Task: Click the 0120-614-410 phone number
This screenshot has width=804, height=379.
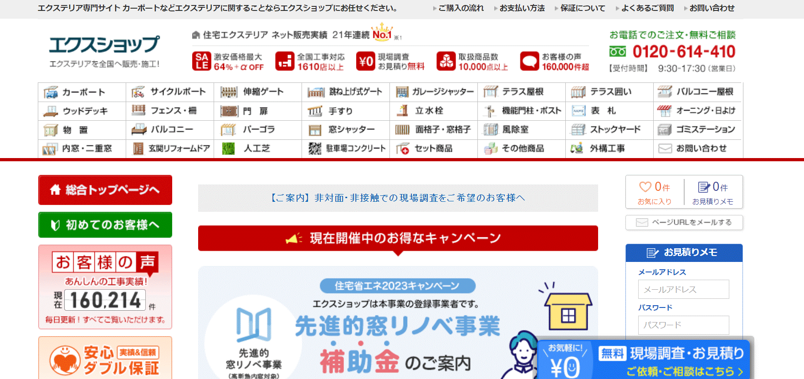Action: (x=684, y=51)
